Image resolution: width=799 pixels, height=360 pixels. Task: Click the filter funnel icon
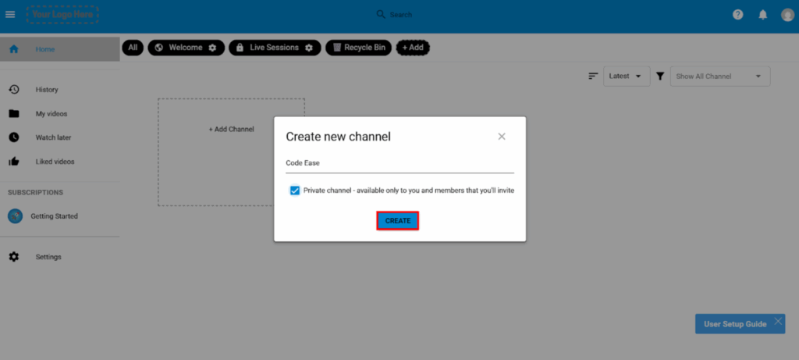coord(660,76)
